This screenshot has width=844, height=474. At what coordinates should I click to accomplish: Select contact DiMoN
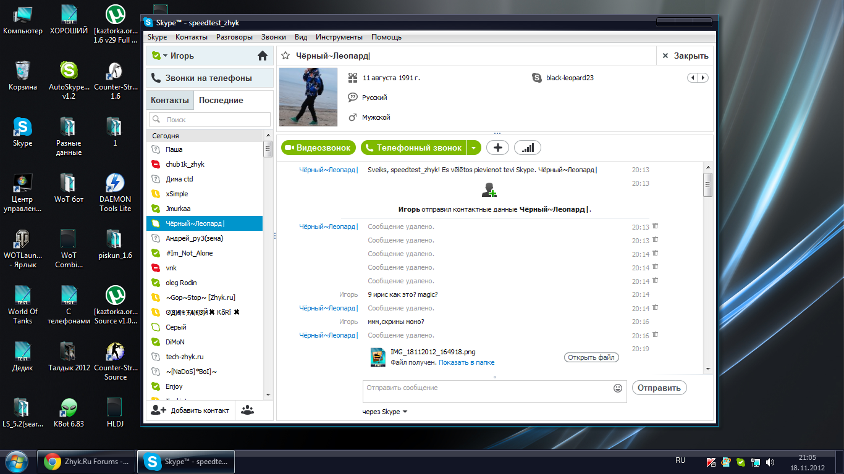[205, 342]
